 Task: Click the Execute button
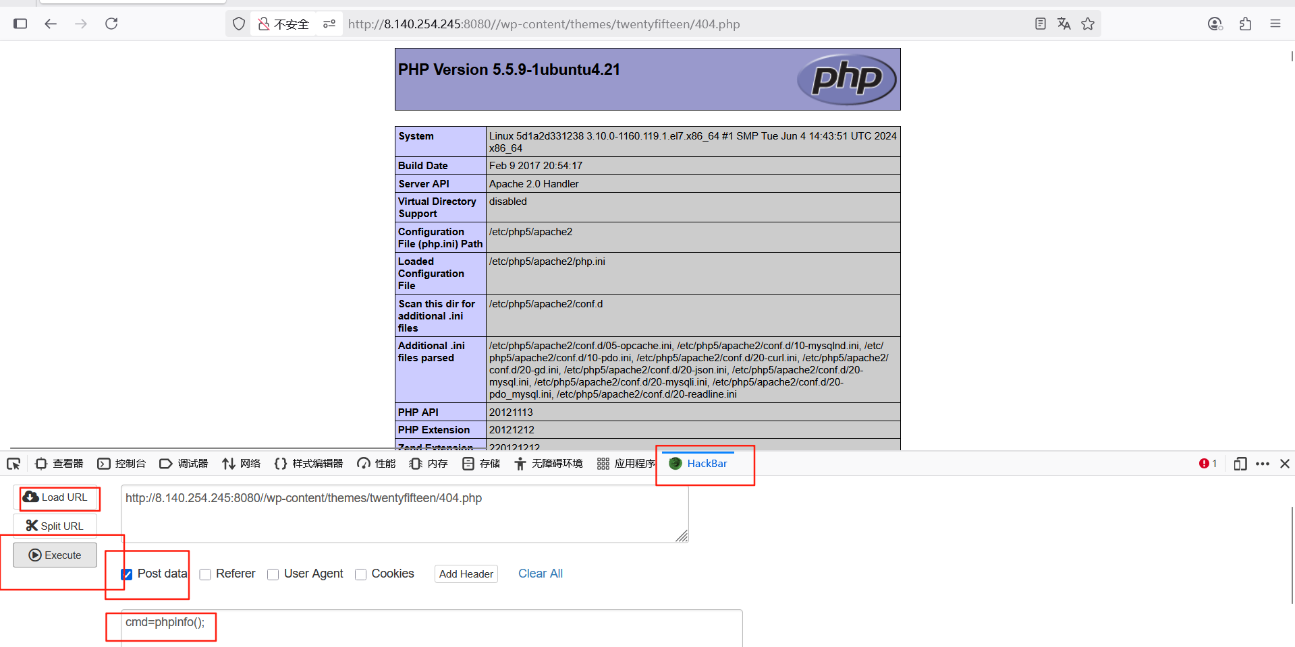pos(55,555)
